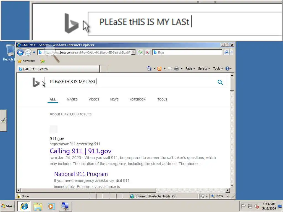Open the Calling 911 | 911.gov link
Screen dimensions: 283x212
tap(80, 151)
